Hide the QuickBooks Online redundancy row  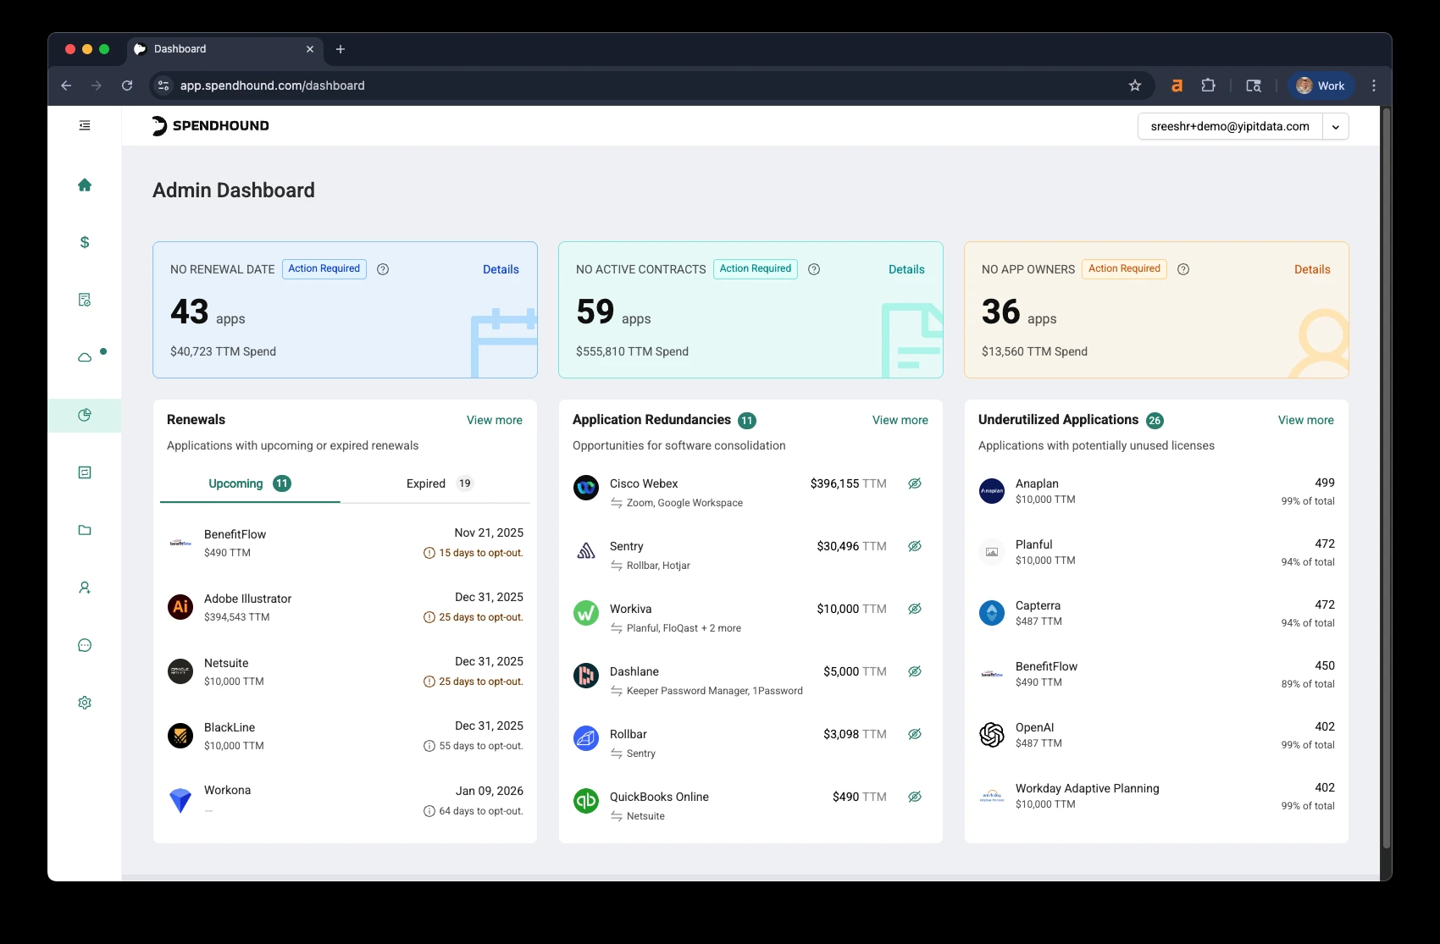[915, 797]
